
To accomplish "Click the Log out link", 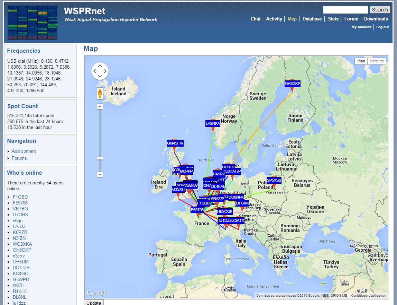I will pyautogui.click(x=382, y=27).
